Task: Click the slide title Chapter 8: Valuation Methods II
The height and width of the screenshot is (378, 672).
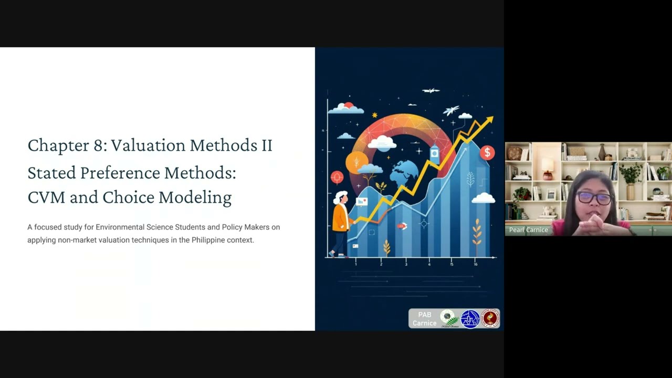Action: coord(150,145)
